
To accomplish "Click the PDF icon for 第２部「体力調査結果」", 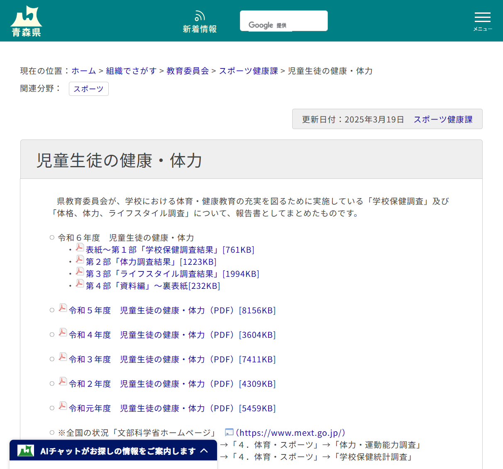I will (79, 260).
